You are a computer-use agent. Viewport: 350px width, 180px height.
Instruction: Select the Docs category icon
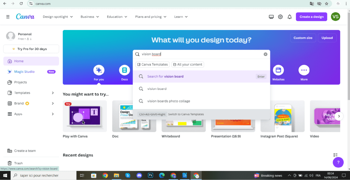(124, 70)
